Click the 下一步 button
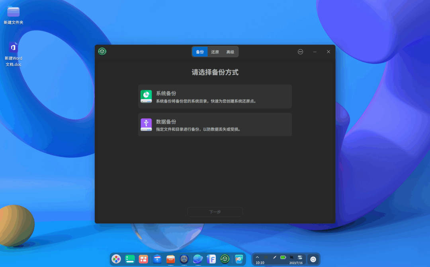 (215, 212)
